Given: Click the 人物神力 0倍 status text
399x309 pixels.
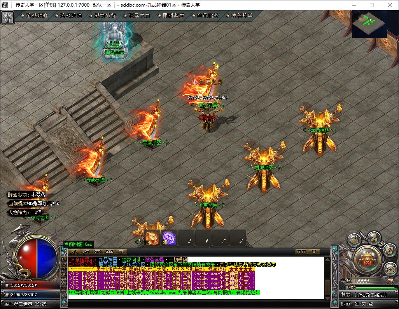Looking at the screenshot, I should (x=25, y=212).
